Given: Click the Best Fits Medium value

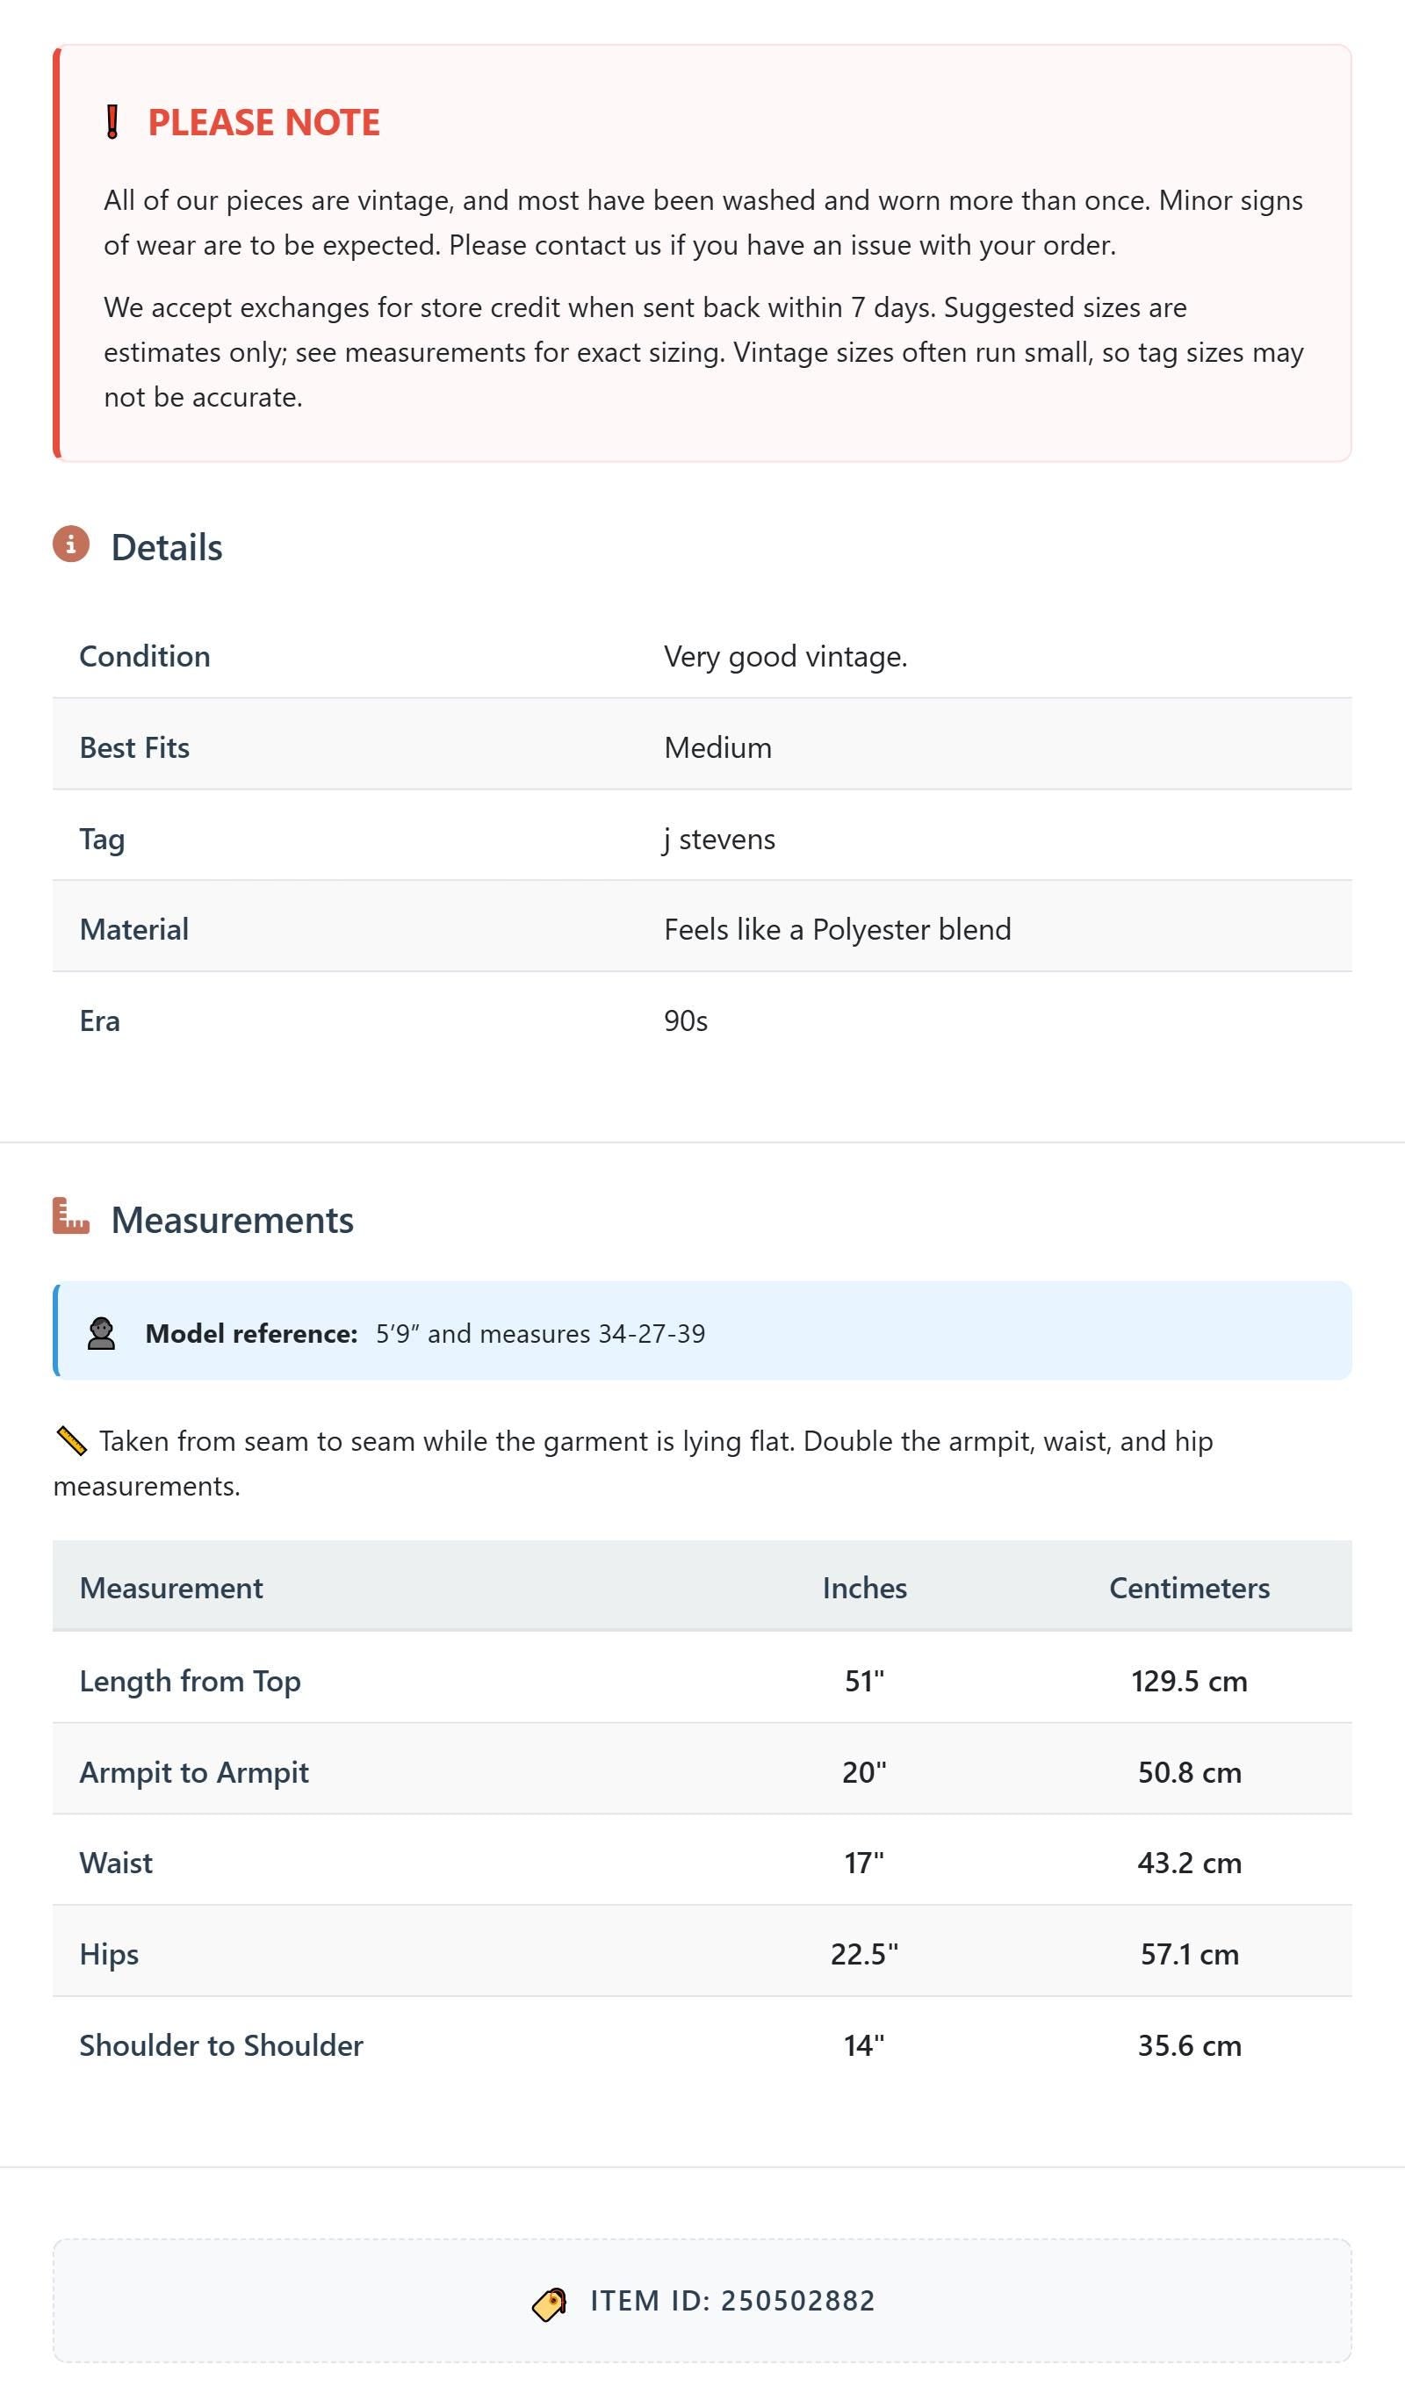Looking at the screenshot, I should (x=717, y=747).
